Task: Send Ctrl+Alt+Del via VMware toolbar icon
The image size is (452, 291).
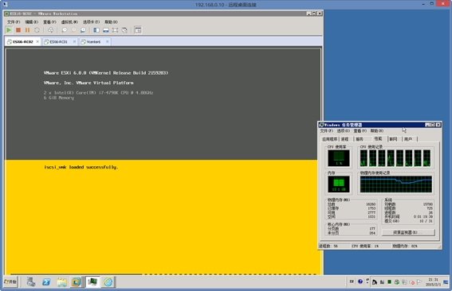Action: tap(50, 30)
